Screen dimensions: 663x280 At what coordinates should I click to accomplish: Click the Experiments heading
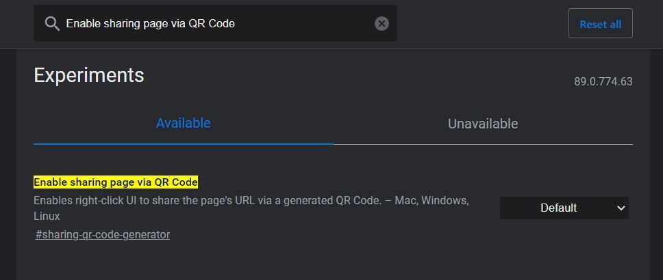click(89, 75)
